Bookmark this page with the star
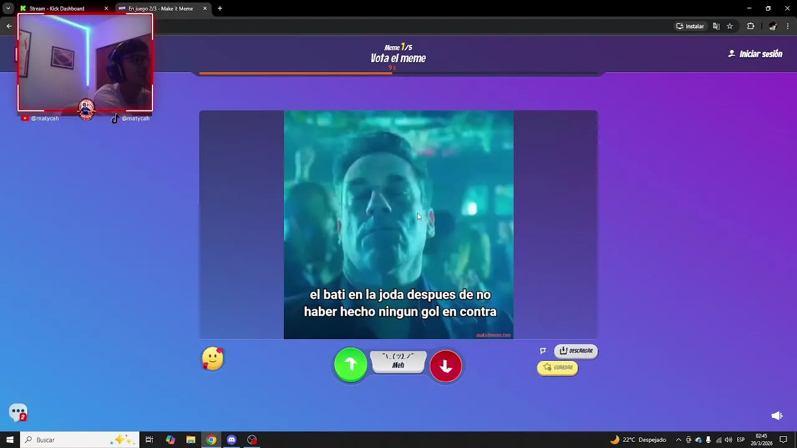This screenshot has width=797, height=448. point(730,26)
